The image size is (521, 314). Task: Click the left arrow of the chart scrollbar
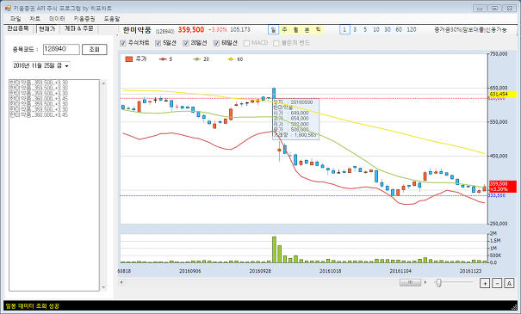coord(121,282)
